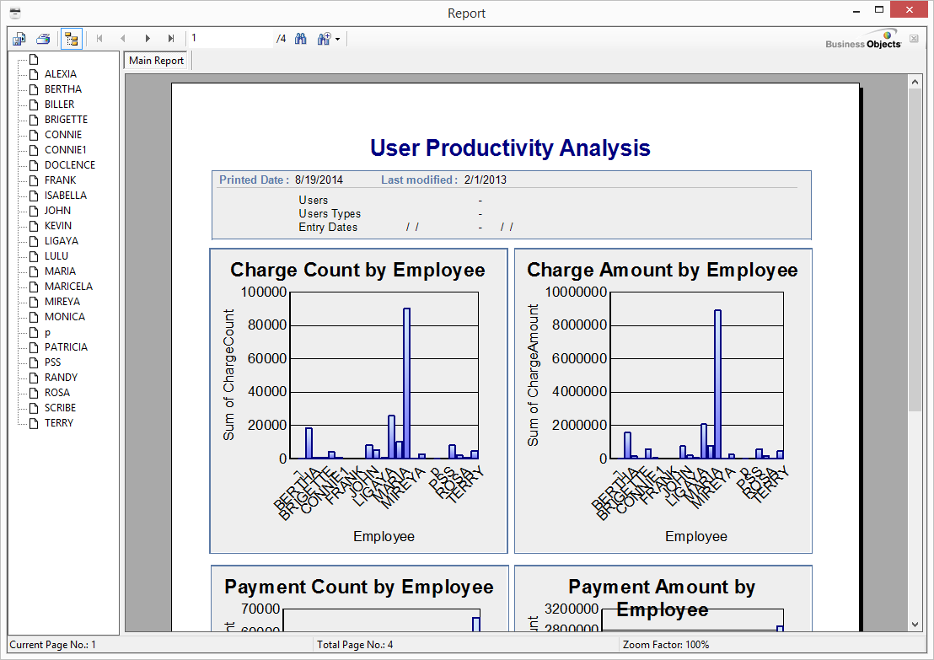This screenshot has height=660, width=934.
Task: Select SCRIBE in the group tree
Action: tap(60, 408)
